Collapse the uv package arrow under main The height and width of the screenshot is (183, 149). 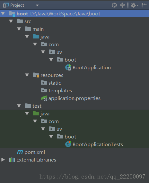43,52
